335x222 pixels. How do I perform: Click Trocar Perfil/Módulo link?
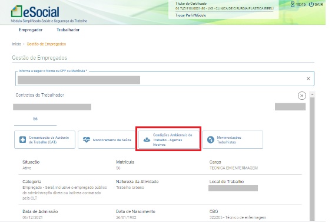pos(191,15)
